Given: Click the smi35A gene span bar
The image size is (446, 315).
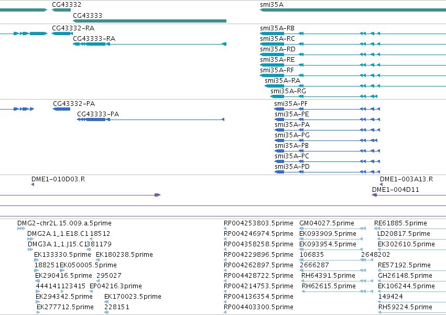Looking at the screenshot, I should (x=353, y=10).
